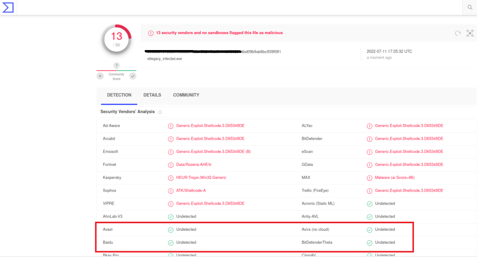Click the BitDefenderTheta green check icon

(x=369, y=243)
